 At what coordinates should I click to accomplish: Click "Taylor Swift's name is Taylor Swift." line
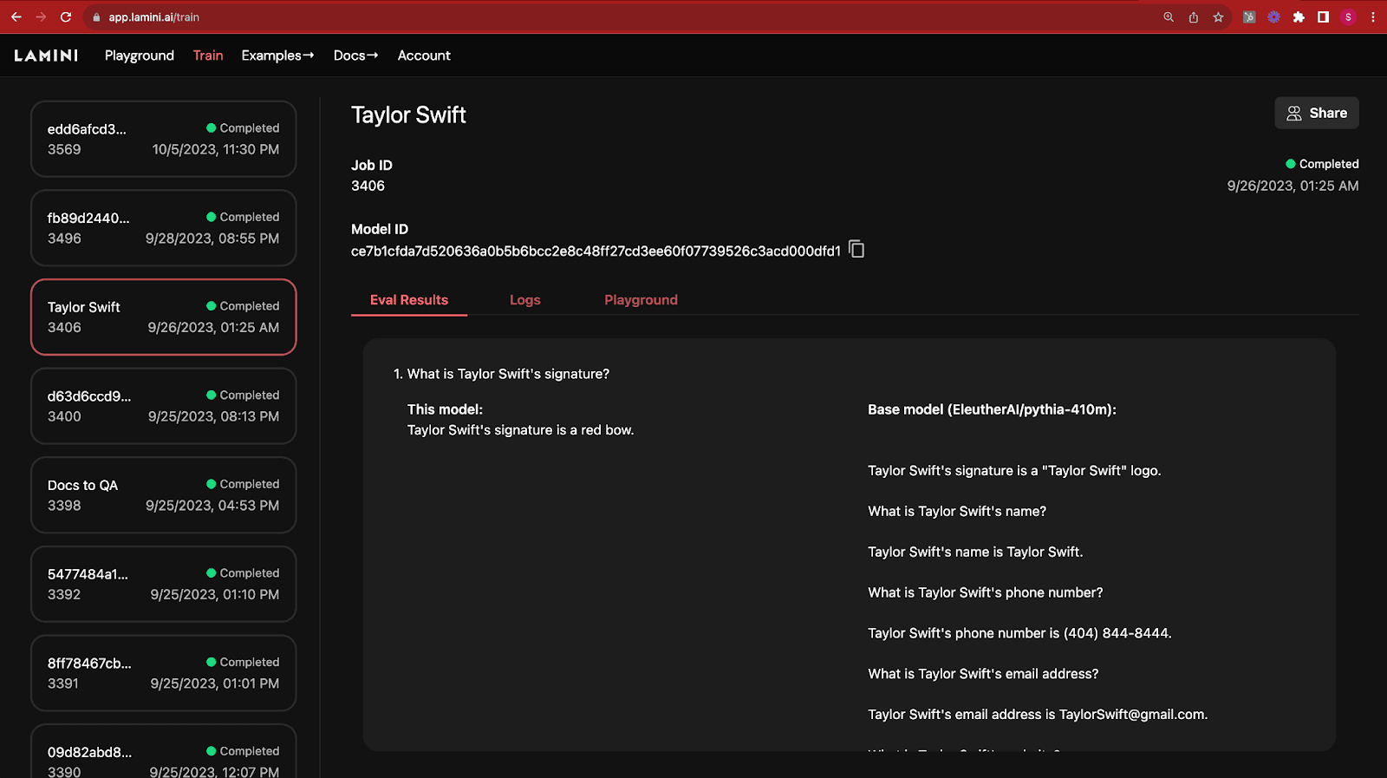tap(975, 552)
